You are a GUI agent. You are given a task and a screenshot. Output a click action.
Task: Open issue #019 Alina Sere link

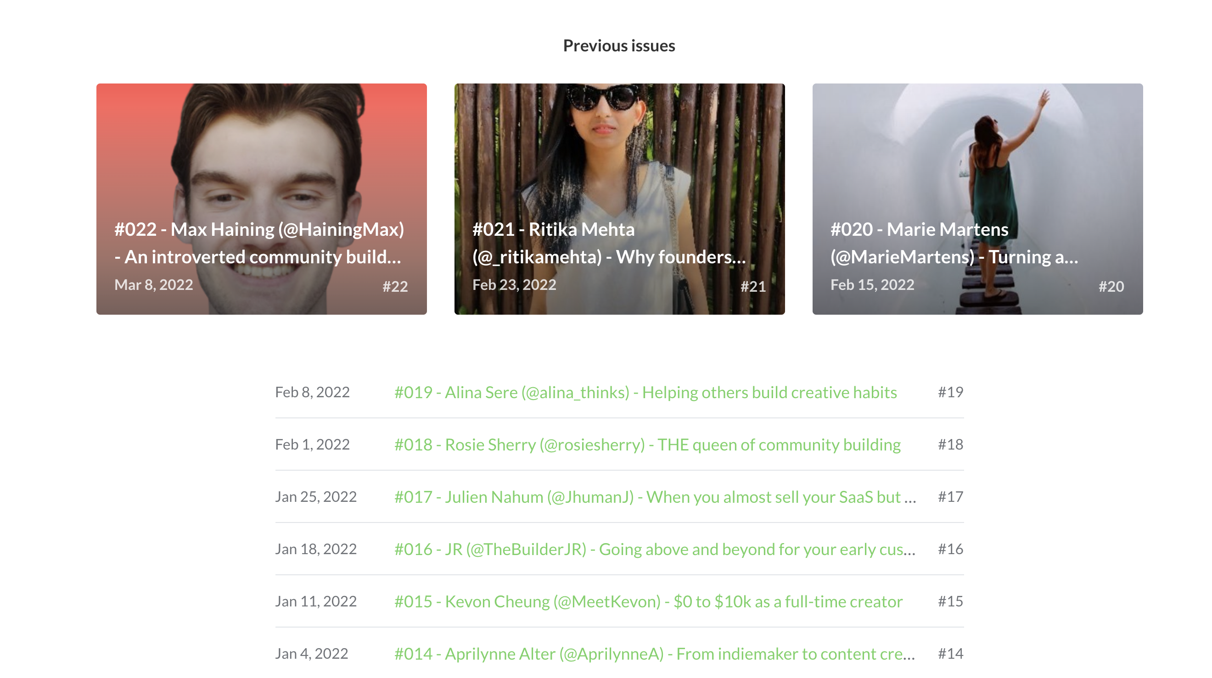coord(645,393)
